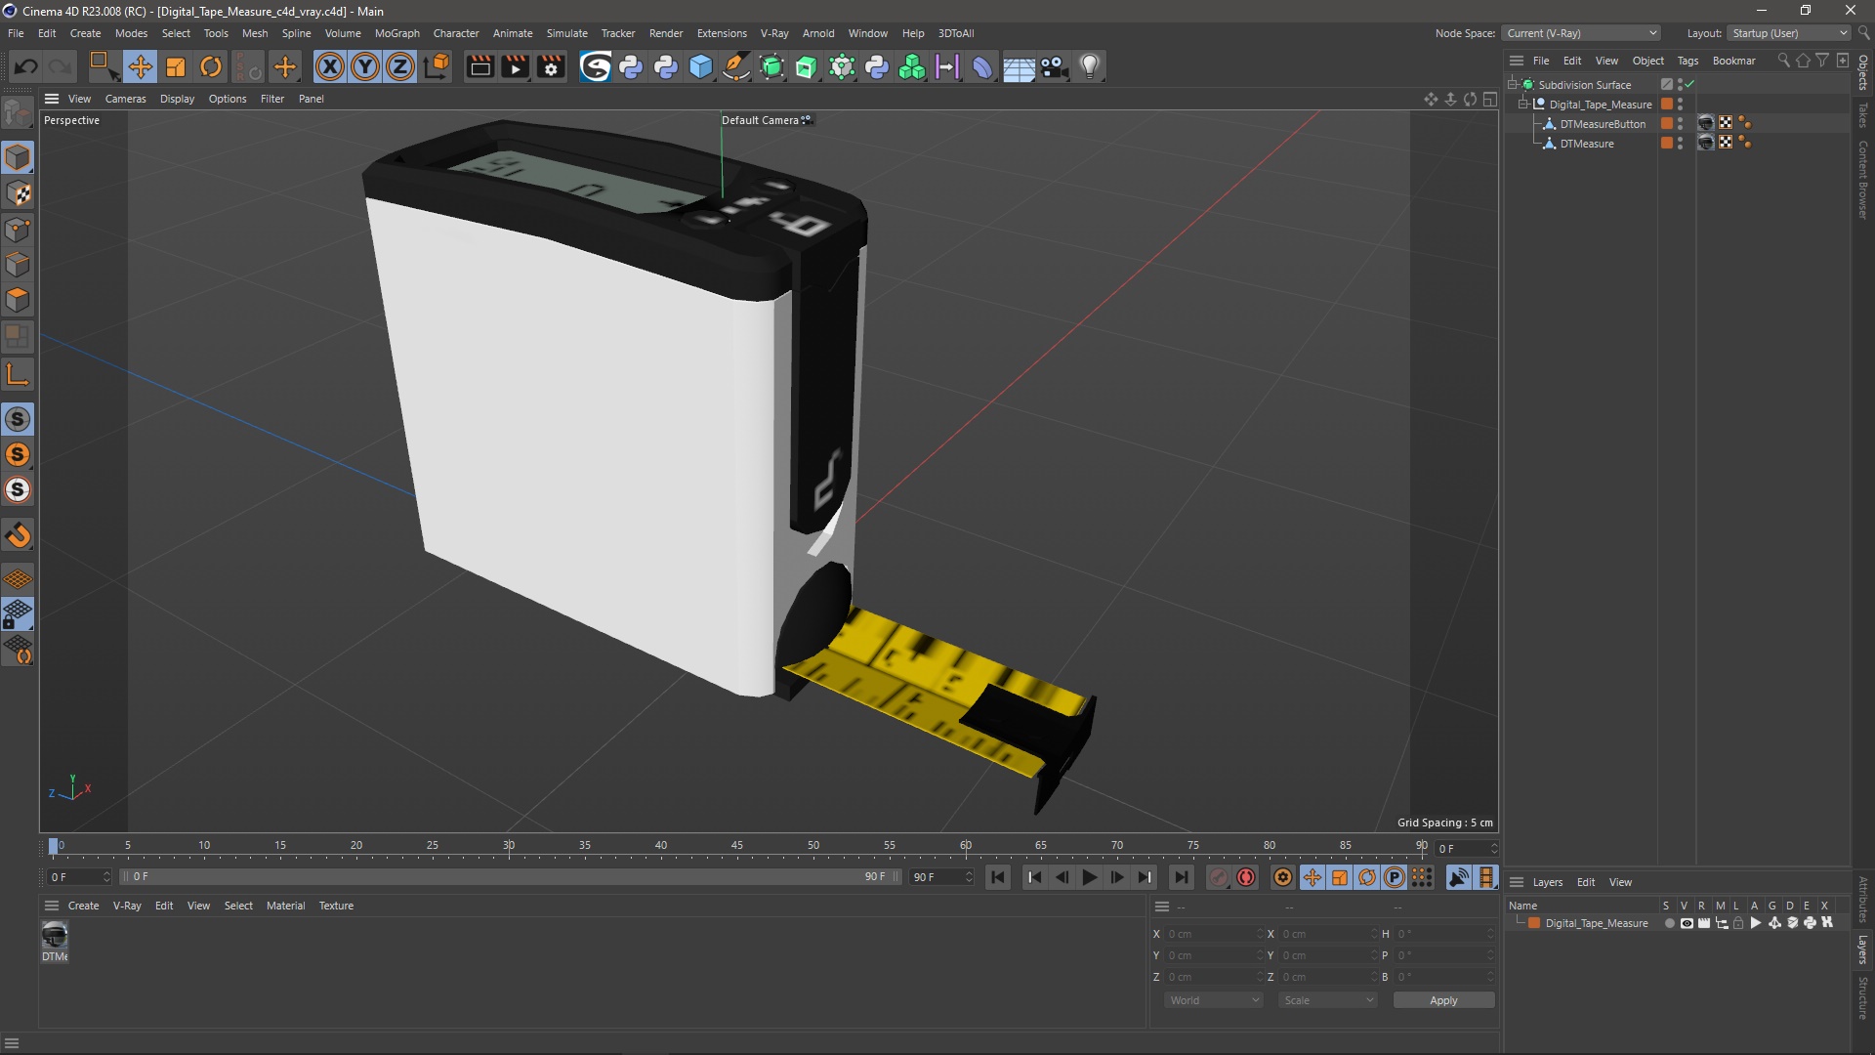Click the Apply button
1875x1055 pixels.
tap(1443, 1000)
